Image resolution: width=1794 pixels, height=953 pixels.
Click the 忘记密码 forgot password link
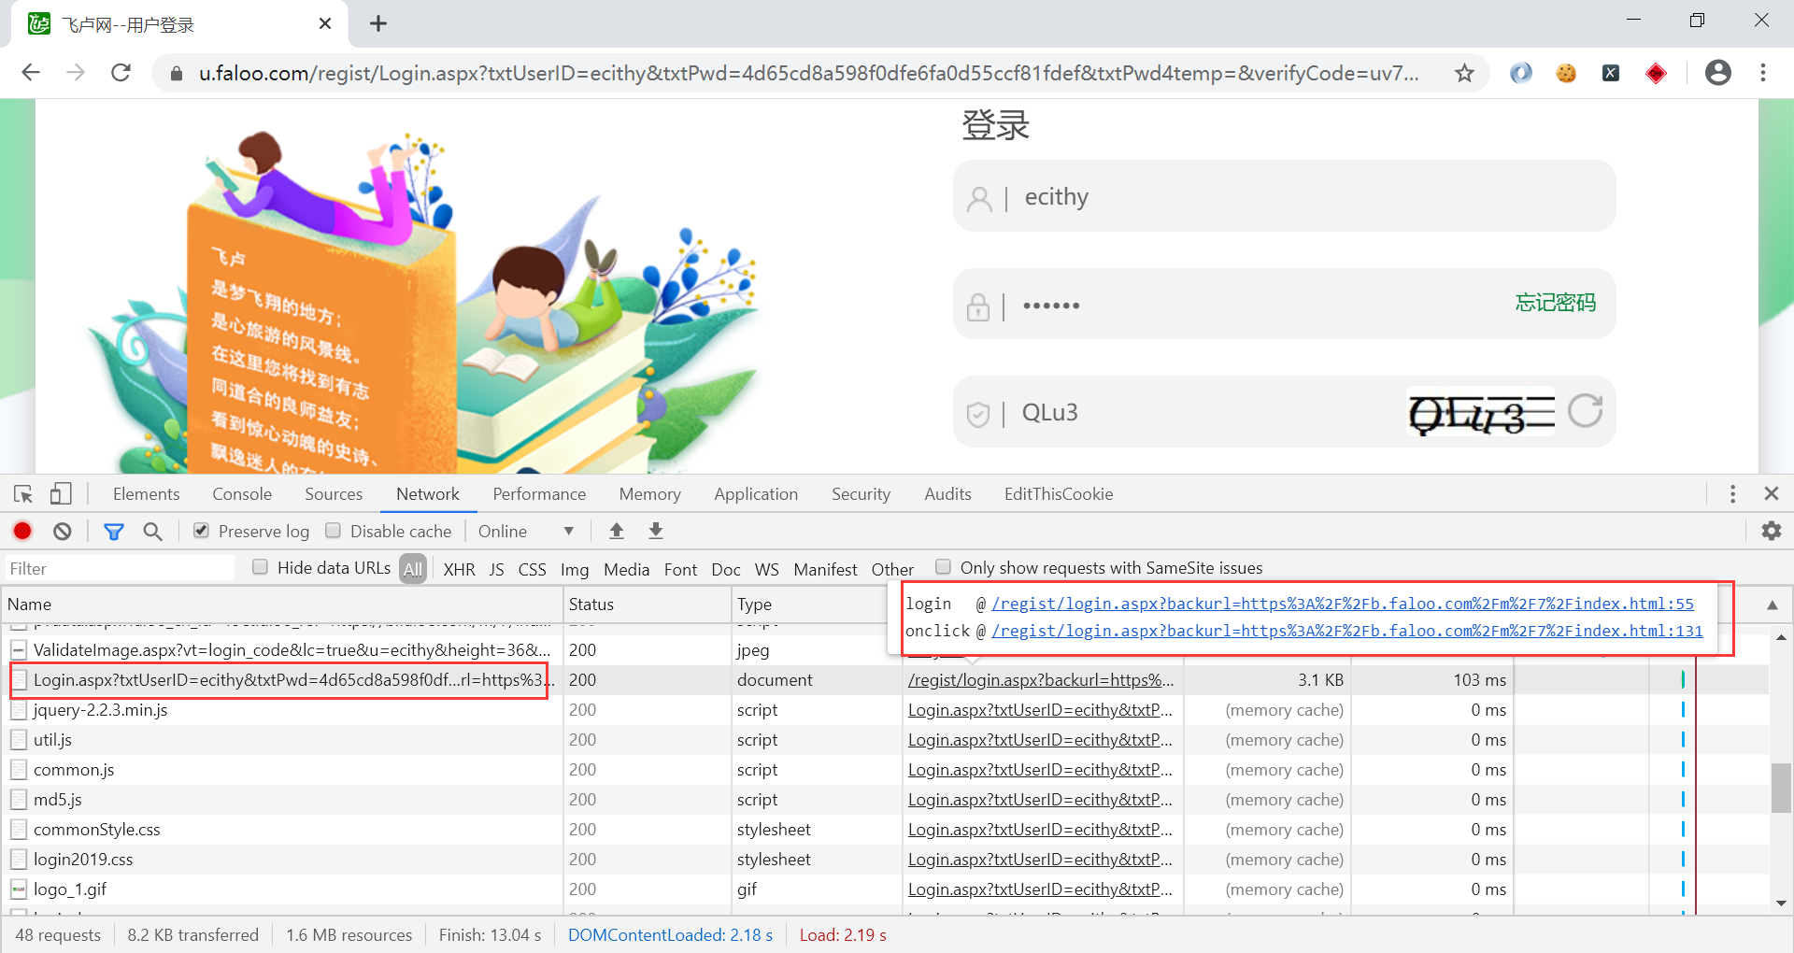point(1556,303)
